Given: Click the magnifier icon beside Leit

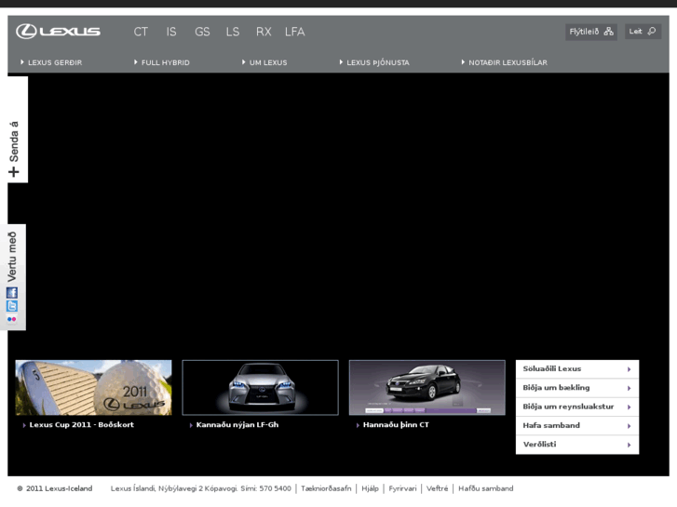Looking at the screenshot, I should pyautogui.click(x=652, y=31).
